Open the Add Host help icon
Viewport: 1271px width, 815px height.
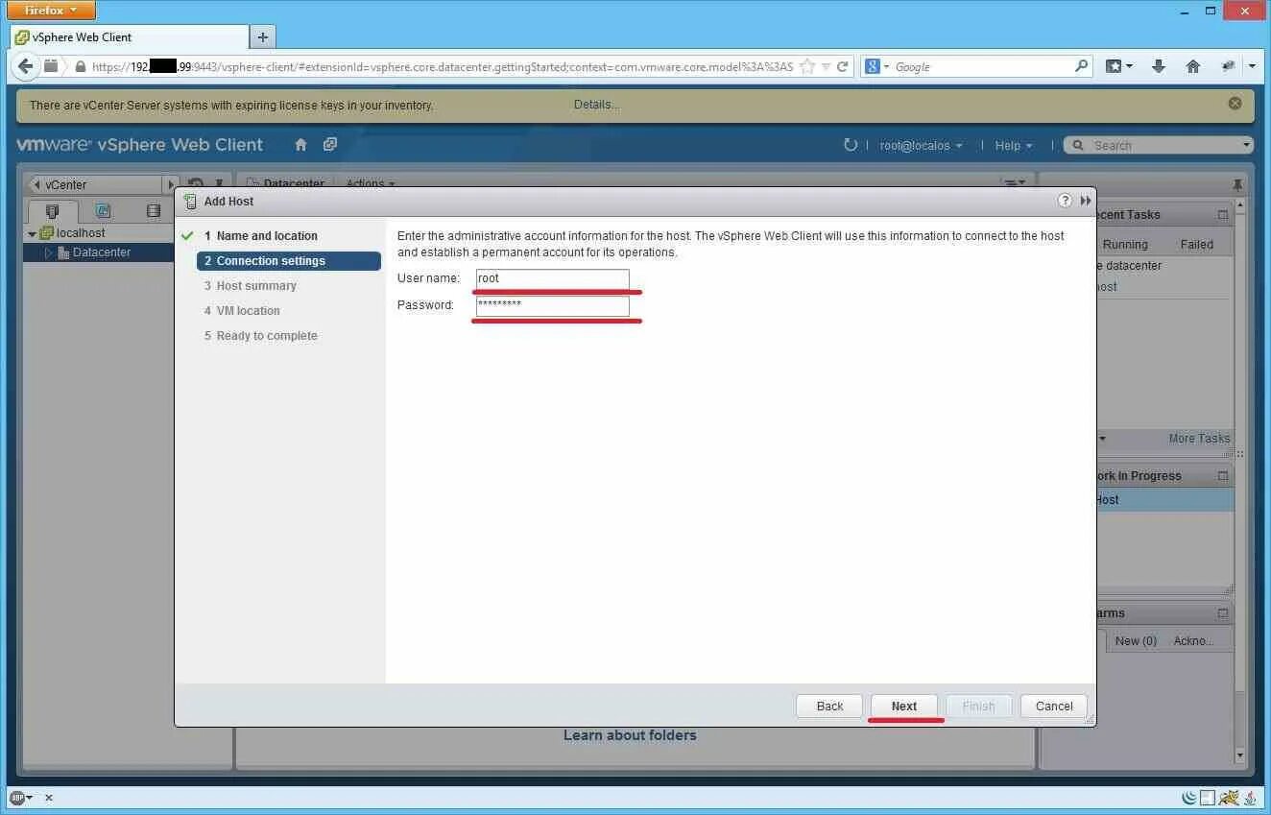click(x=1065, y=201)
